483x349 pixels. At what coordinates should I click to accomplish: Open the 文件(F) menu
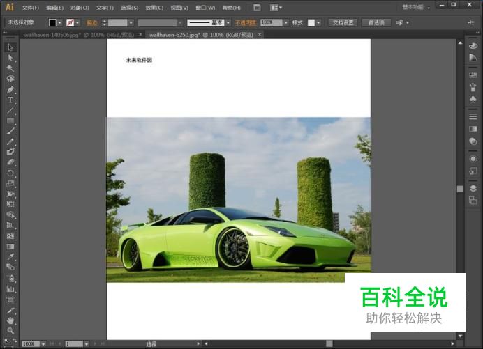click(30, 8)
